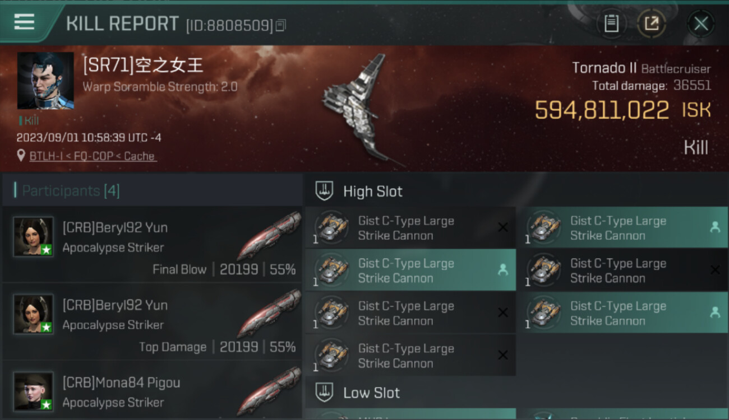This screenshot has height=420, width=729.
Task: Toggle the dropped marker on the top right cannon
Action: 715,227
